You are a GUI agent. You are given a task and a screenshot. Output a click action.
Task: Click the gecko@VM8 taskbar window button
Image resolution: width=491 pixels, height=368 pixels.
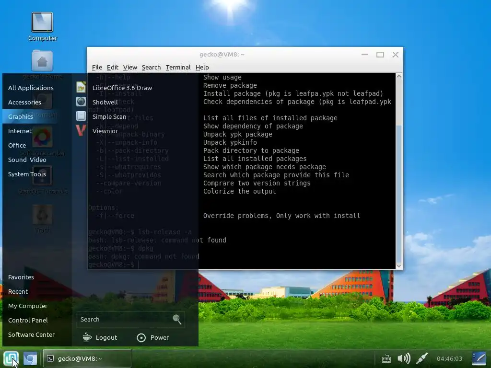87,358
